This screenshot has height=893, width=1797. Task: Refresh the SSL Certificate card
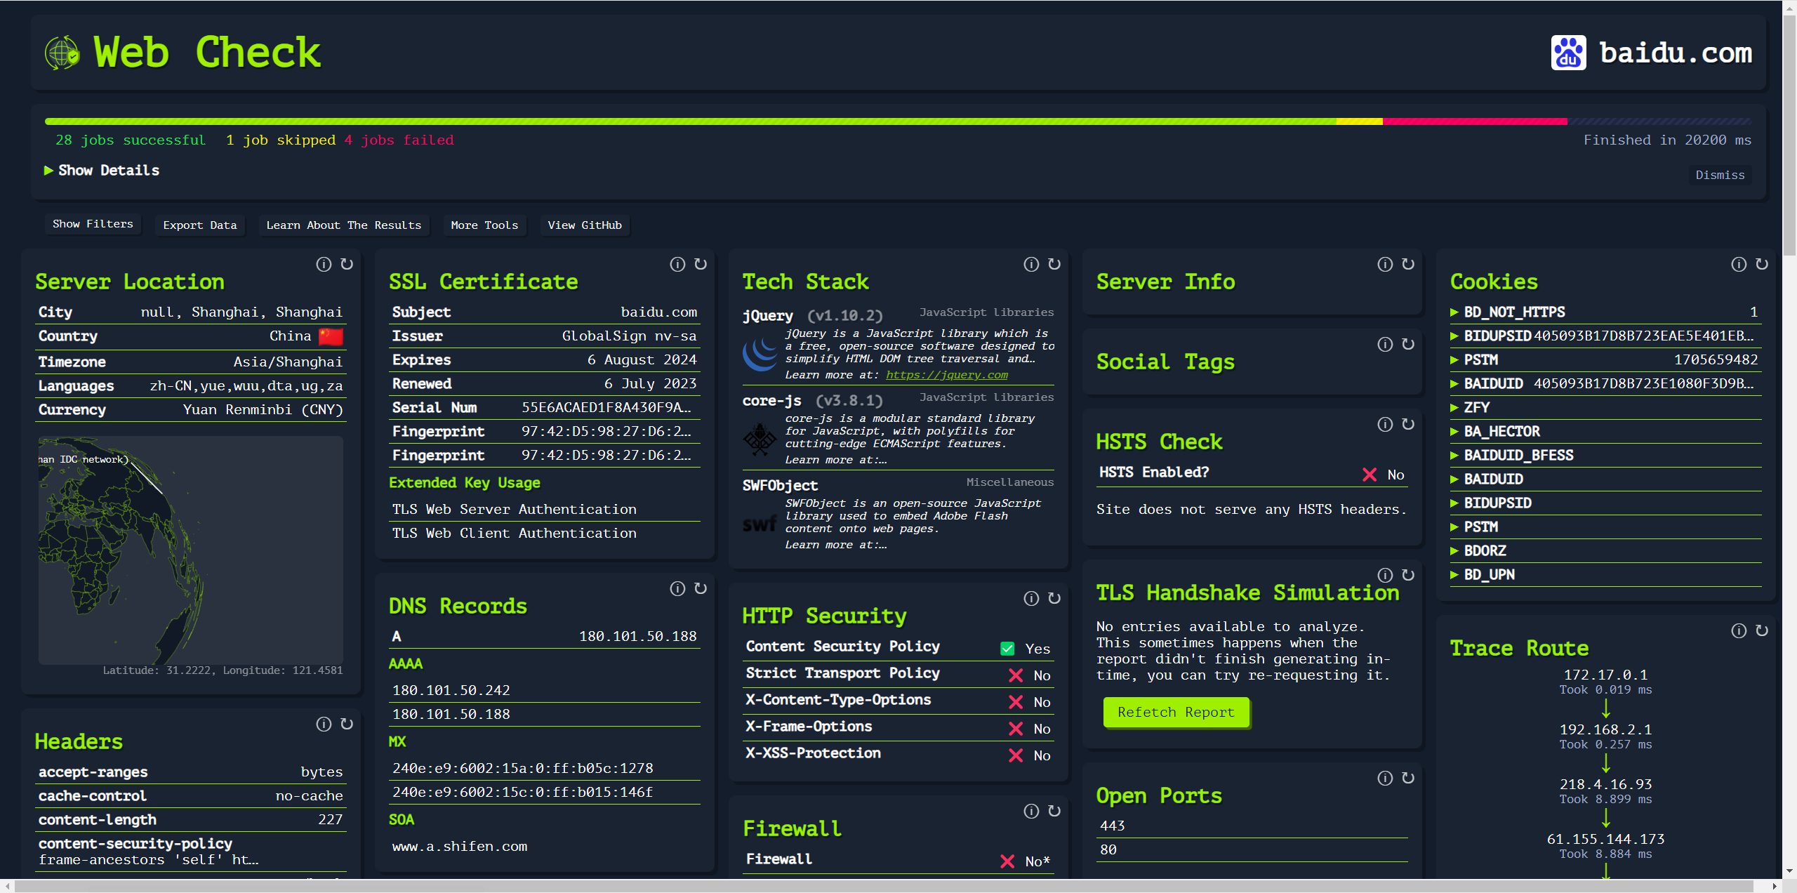(x=701, y=264)
